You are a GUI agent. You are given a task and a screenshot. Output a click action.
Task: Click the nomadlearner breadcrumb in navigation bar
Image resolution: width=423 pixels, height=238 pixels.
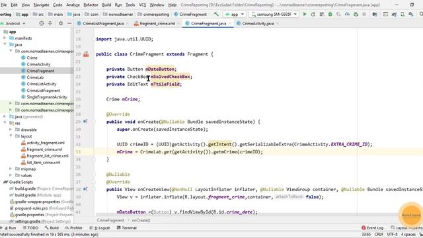118,15
